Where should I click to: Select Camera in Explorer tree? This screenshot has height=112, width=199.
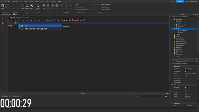coord(180,21)
